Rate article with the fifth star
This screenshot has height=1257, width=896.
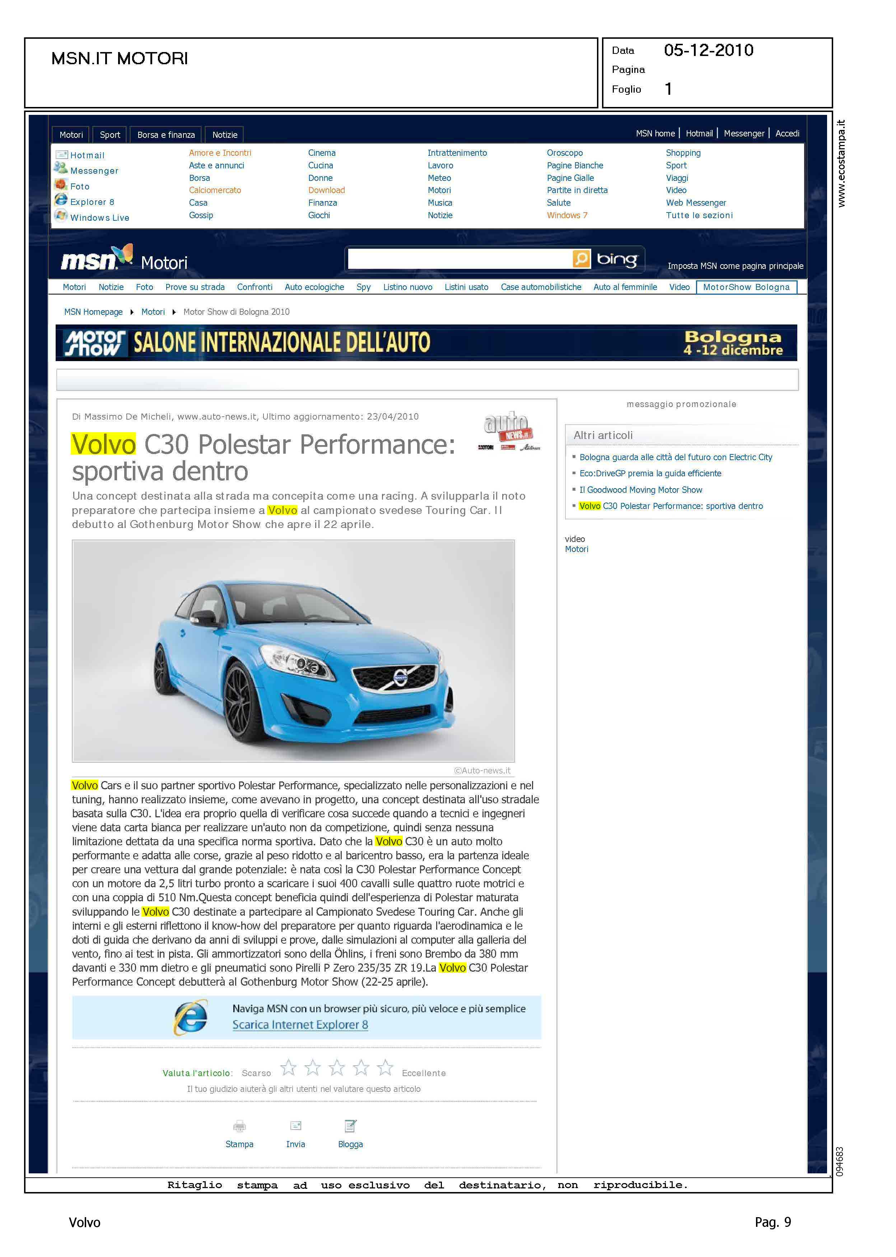click(385, 1068)
